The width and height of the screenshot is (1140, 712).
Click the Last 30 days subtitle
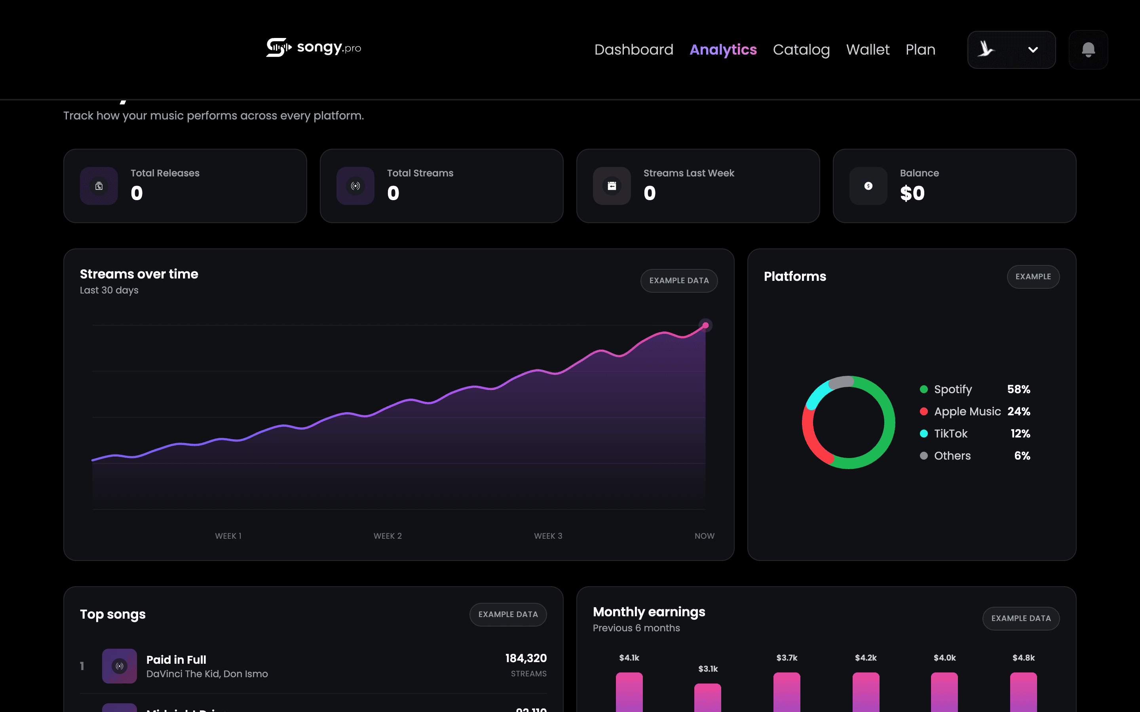coord(109,290)
